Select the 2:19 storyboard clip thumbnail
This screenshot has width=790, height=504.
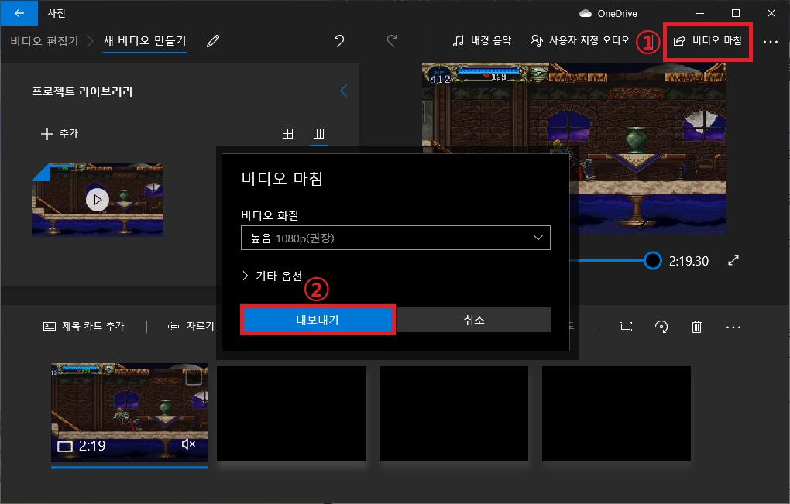pyautogui.click(x=129, y=413)
